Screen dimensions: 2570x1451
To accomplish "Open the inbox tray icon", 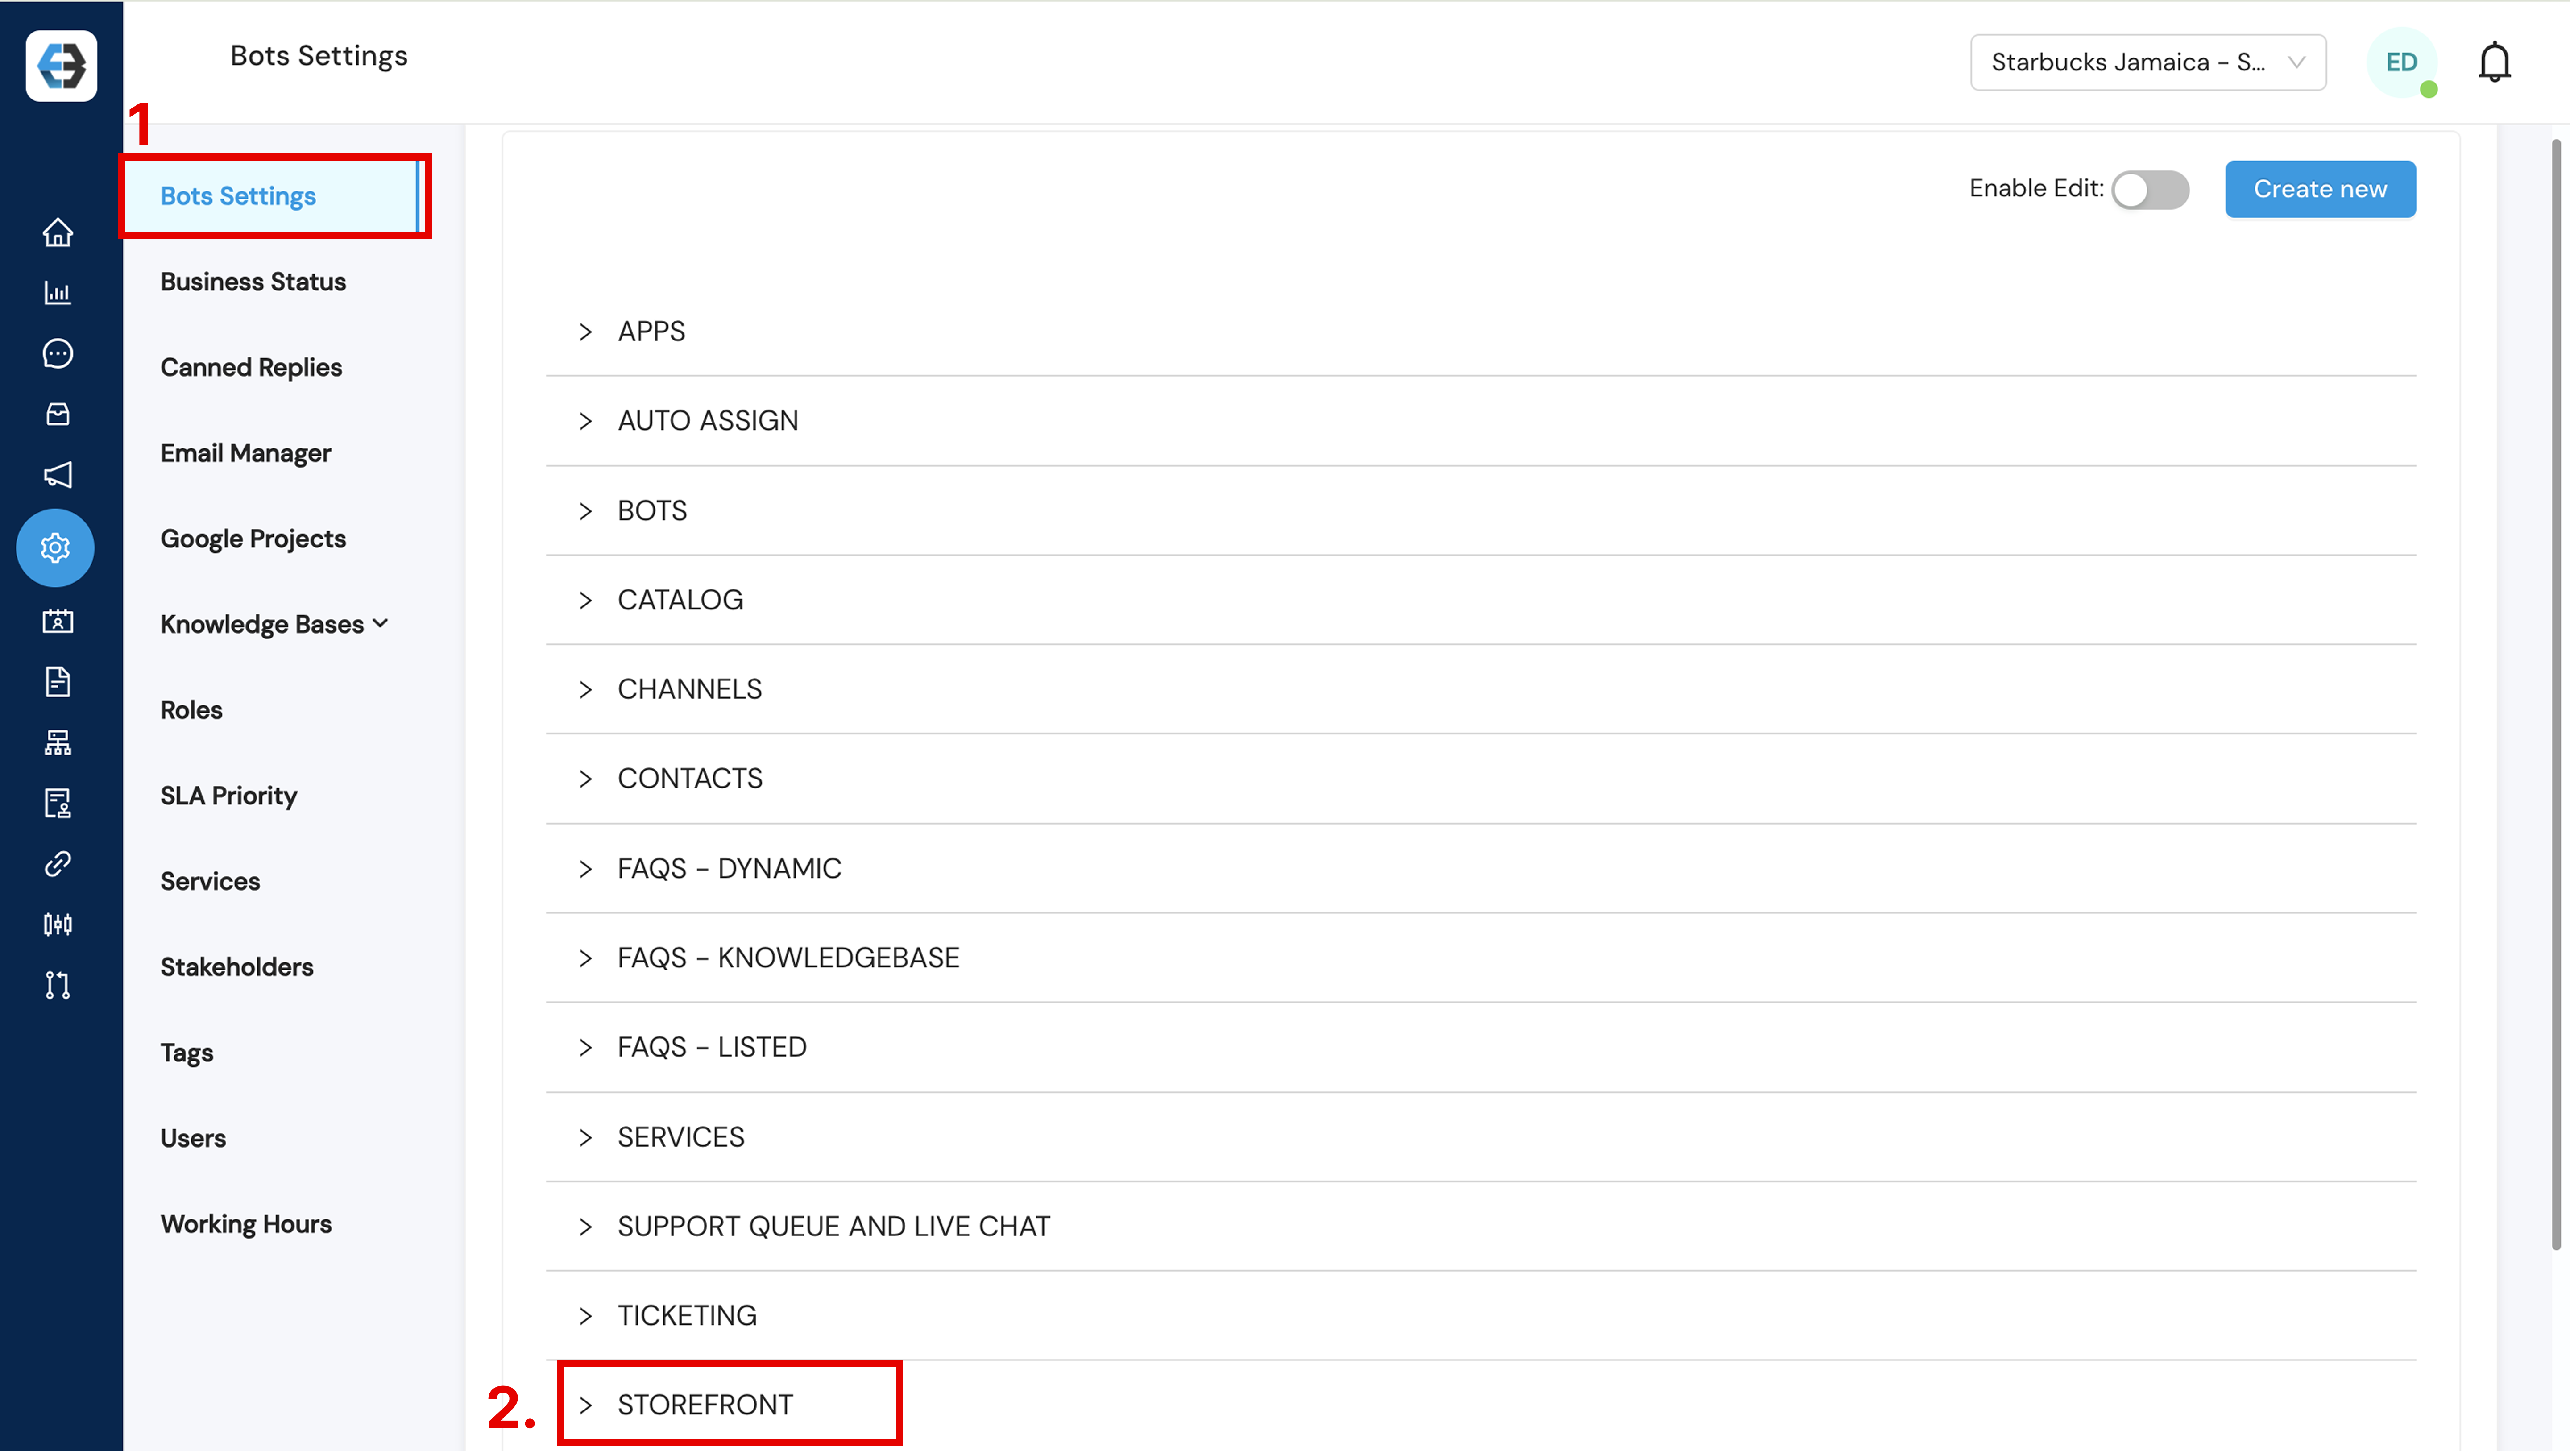I will click(x=58, y=414).
